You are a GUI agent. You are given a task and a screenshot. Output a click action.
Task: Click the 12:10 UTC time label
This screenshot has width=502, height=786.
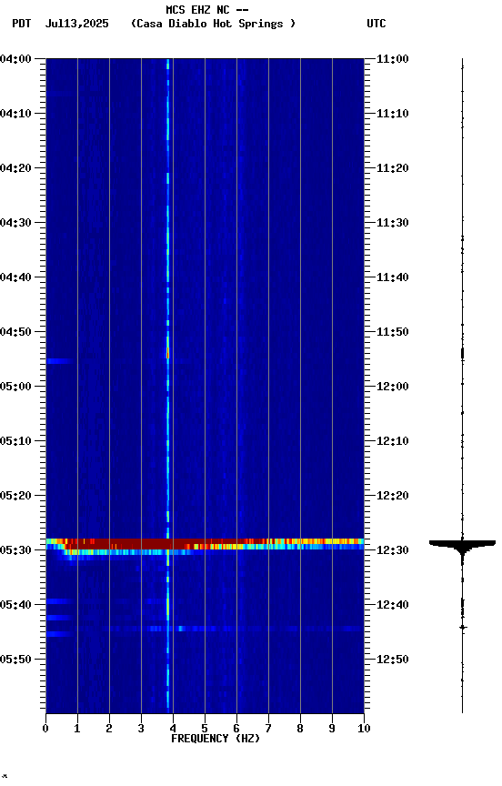(x=393, y=441)
